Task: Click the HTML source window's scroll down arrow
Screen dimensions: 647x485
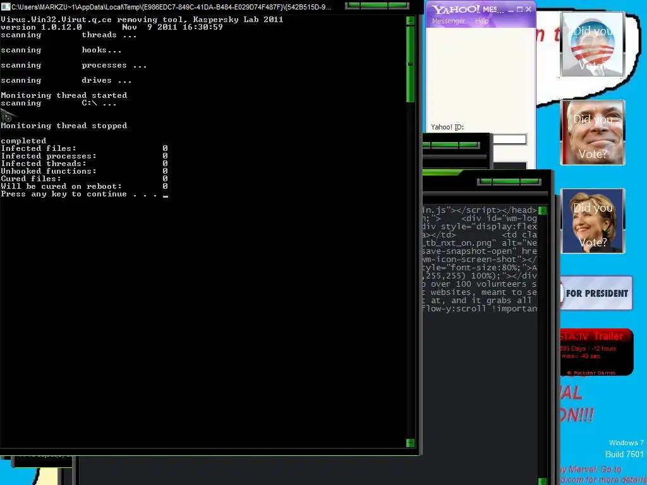Action: point(542,481)
